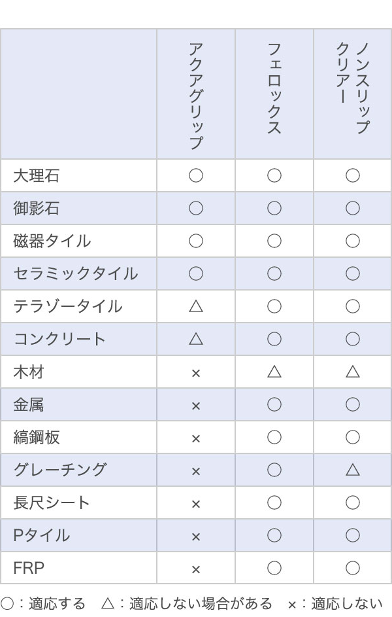Click the cross mark in the 長尺シート row
This screenshot has height=617, width=392.
(196, 504)
